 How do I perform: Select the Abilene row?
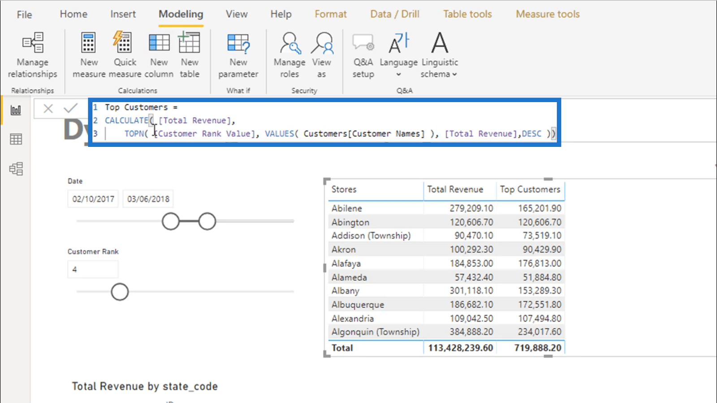446,208
